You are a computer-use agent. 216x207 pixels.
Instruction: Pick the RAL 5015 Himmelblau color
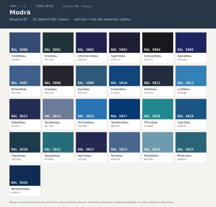[x=91, y=114]
